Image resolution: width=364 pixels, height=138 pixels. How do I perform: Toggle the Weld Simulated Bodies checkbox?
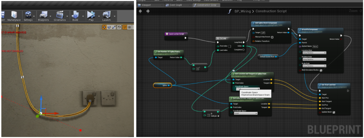(321, 70)
